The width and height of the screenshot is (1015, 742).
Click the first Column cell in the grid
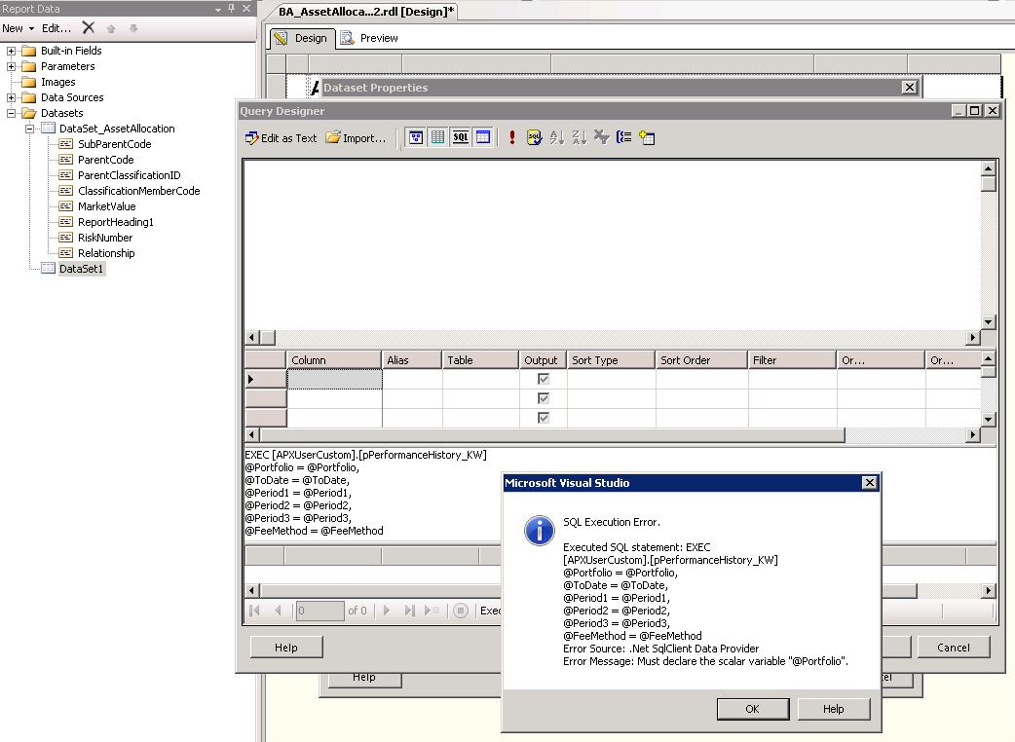coord(335,379)
